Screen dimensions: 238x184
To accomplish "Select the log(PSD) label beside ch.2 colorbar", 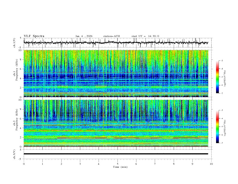I will (x=225, y=128).
